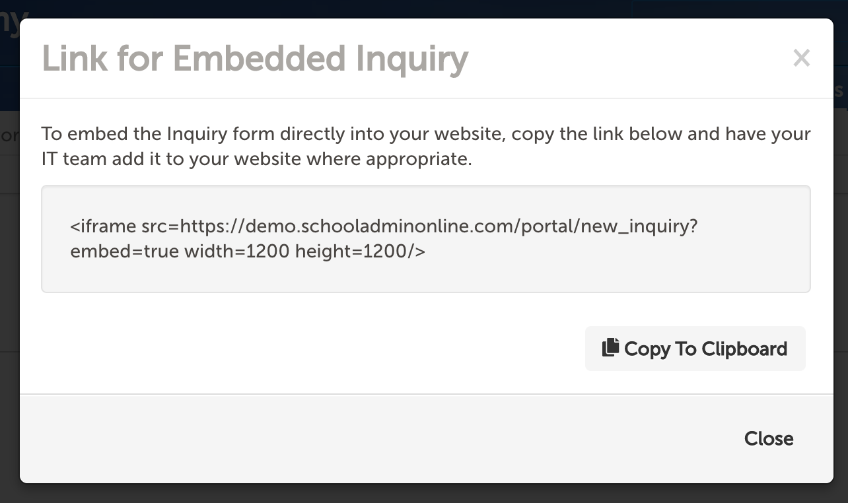This screenshot has height=503, width=848.
Task: Click the 'IT team add it' instruction line
Action: [x=257, y=160]
